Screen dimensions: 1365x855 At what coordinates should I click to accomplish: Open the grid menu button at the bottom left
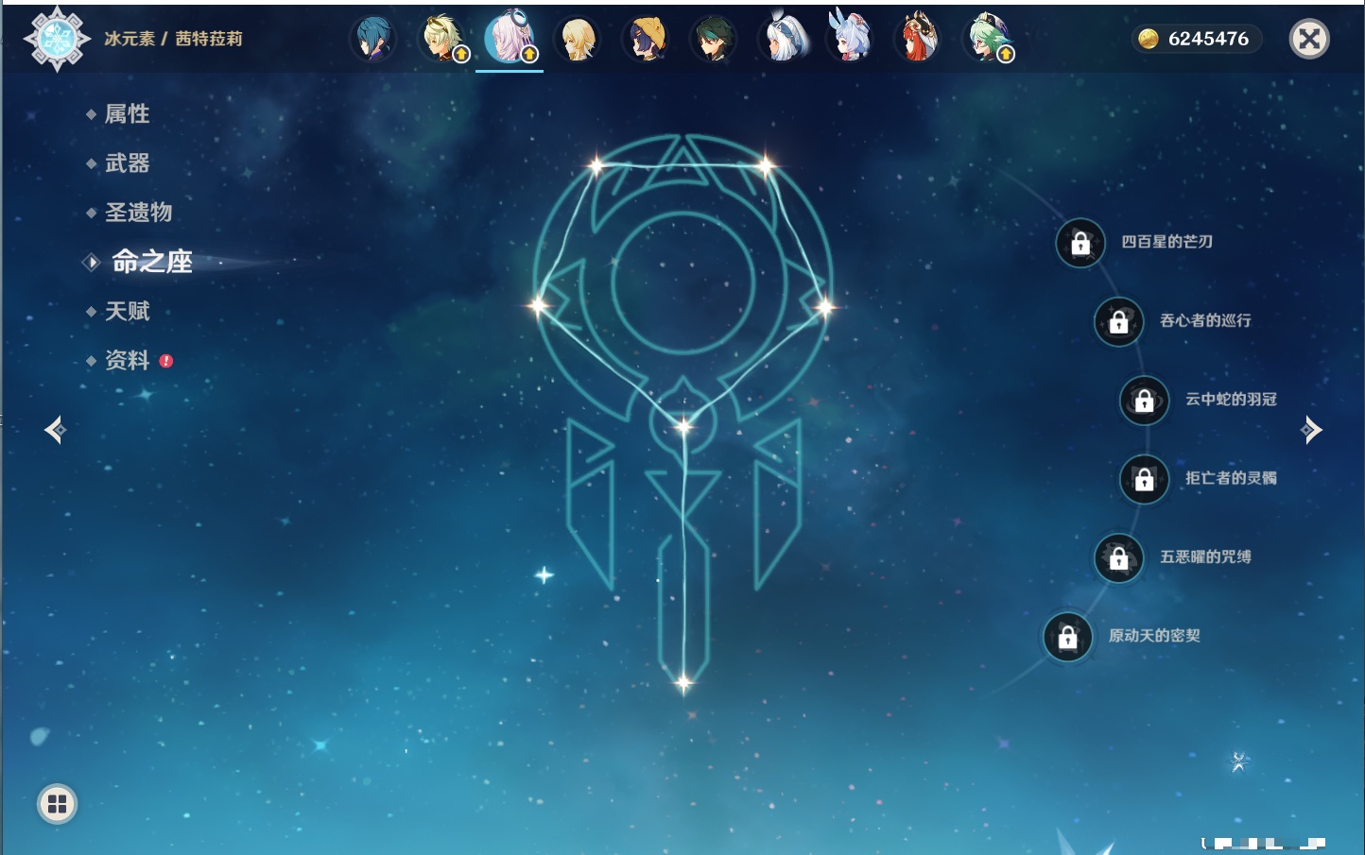tap(57, 804)
